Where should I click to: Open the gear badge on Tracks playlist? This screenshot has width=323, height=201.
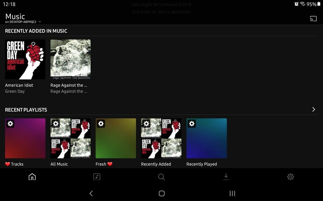pos(10,123)
